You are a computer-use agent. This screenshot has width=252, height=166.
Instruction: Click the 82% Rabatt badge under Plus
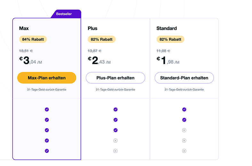coord(102,39)
